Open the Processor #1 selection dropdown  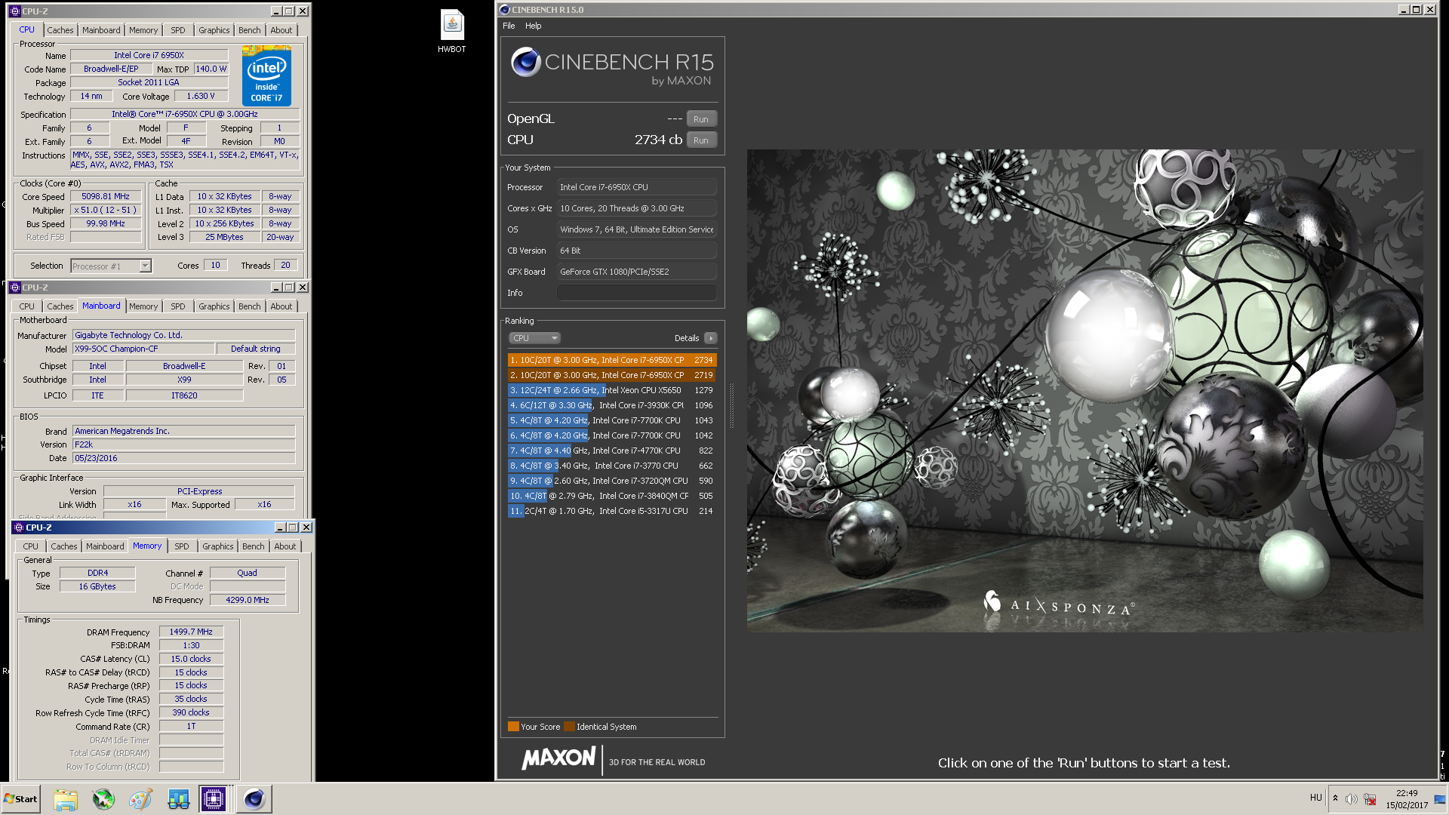coord(111,266)
